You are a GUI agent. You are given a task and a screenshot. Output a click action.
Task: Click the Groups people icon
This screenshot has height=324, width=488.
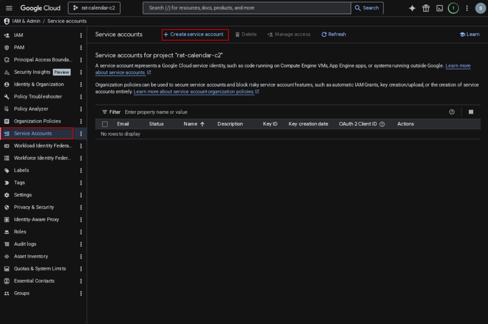click(6, 293)
